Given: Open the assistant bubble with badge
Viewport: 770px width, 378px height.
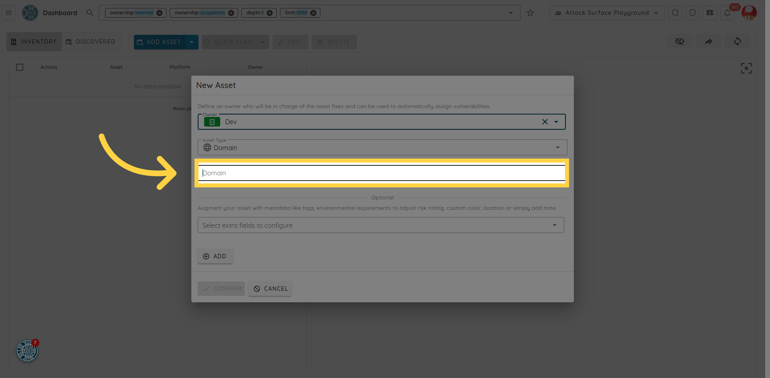Looking at the screenshot, I should [27, 351].
